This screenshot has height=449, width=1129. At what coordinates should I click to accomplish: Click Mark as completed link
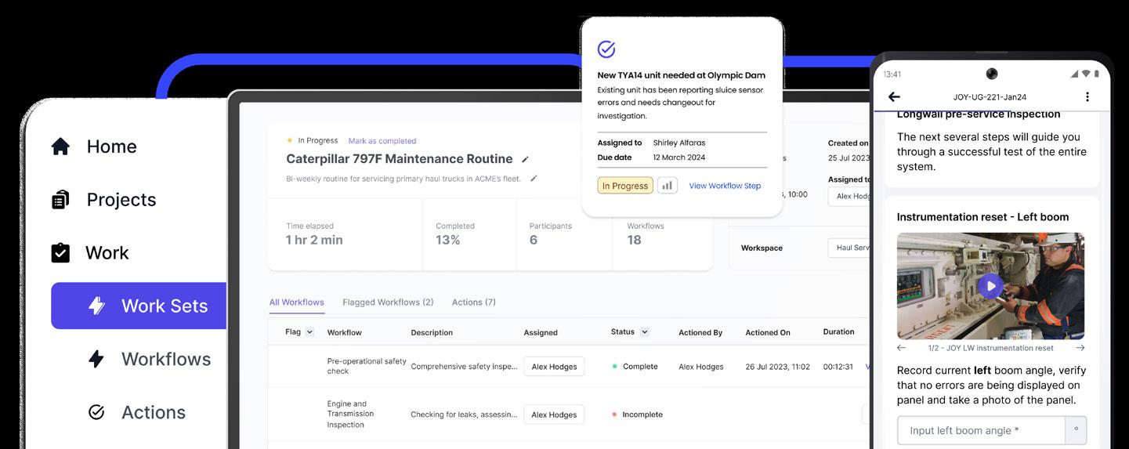[382, 141]
